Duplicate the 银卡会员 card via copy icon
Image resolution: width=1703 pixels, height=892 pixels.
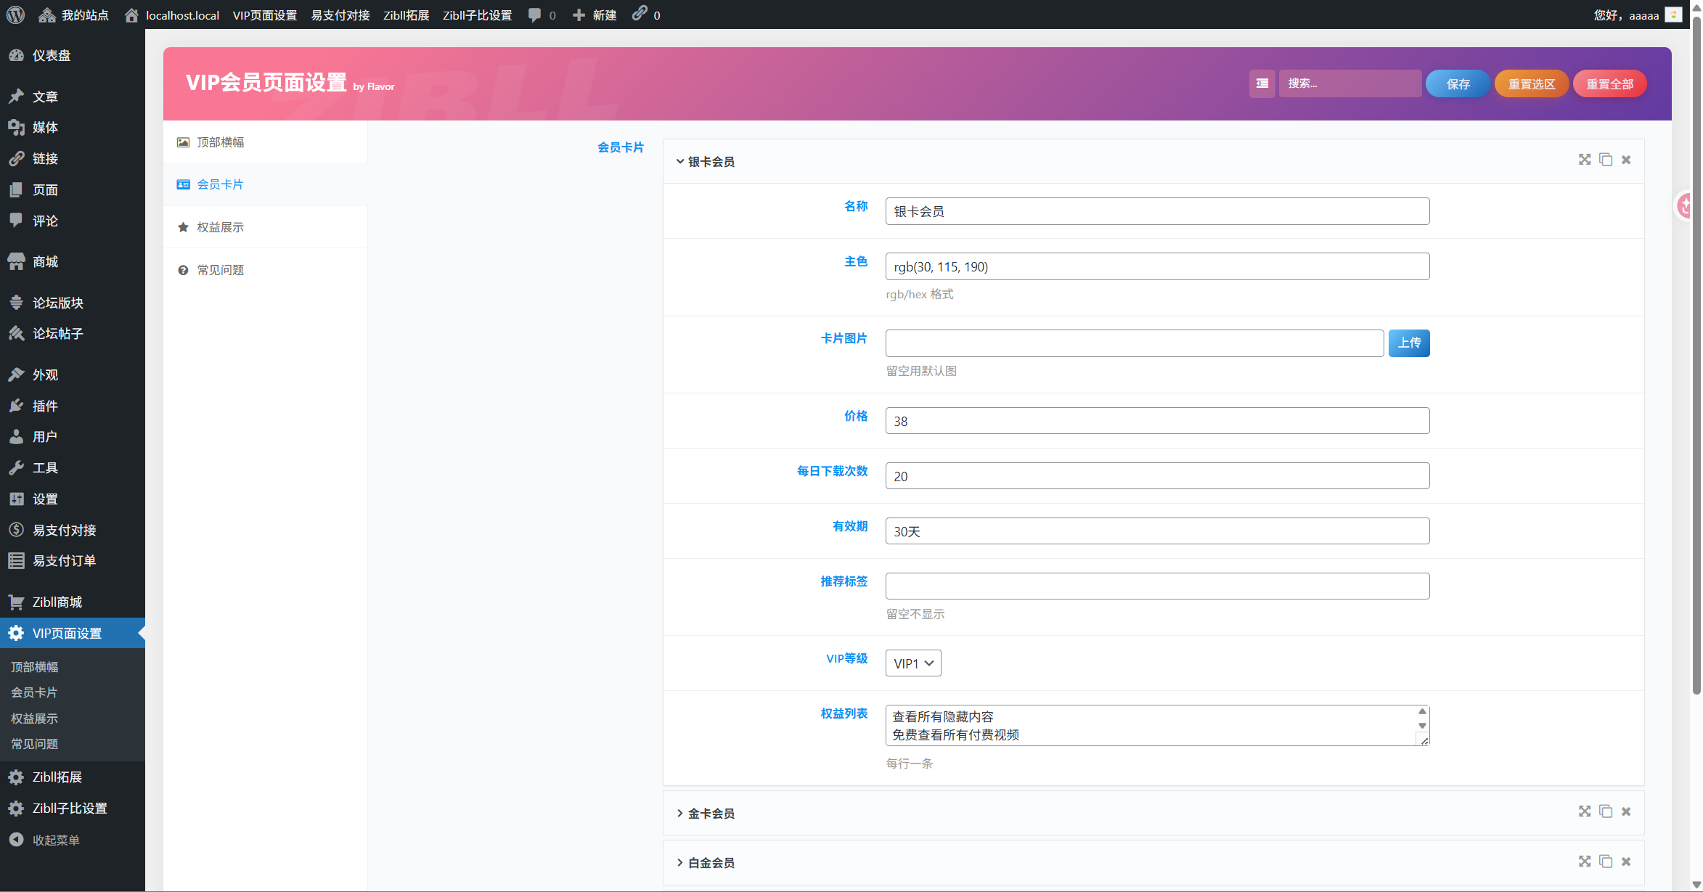[x=1605, y=160]
